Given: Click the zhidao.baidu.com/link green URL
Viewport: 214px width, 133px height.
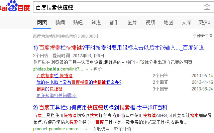Looking at the screenshot, I should (58, 69).
